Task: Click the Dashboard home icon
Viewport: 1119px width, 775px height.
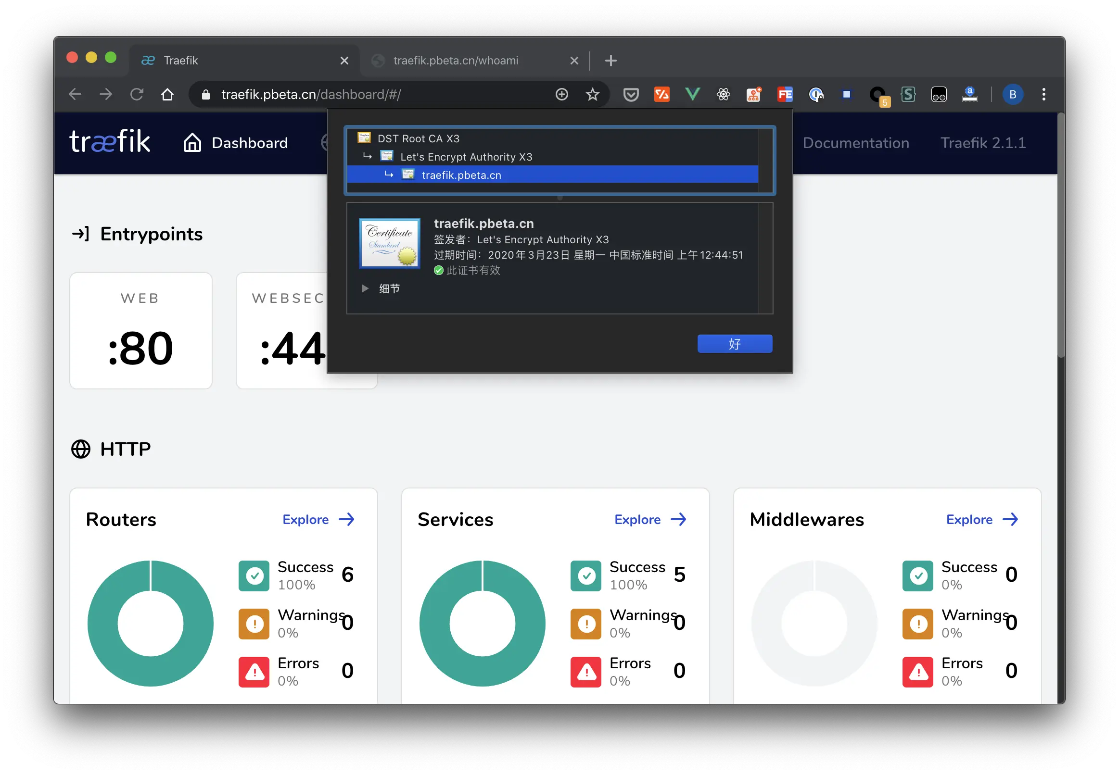Action: pos(192,142)
